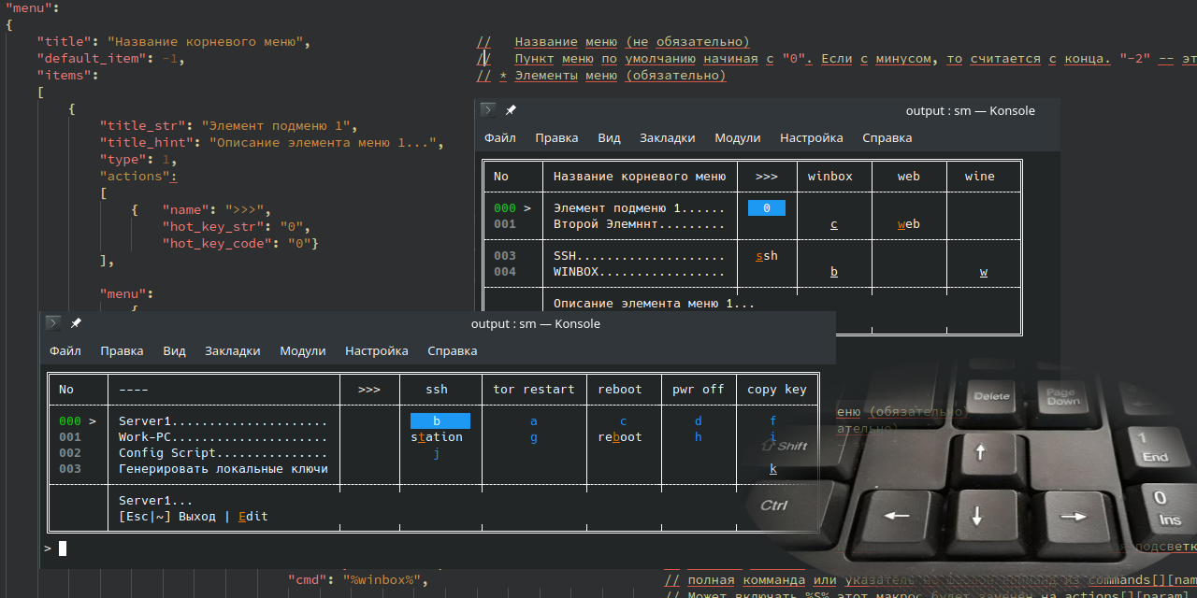Click the shell prompt cursor in the front Konsole

coord(63,548)
